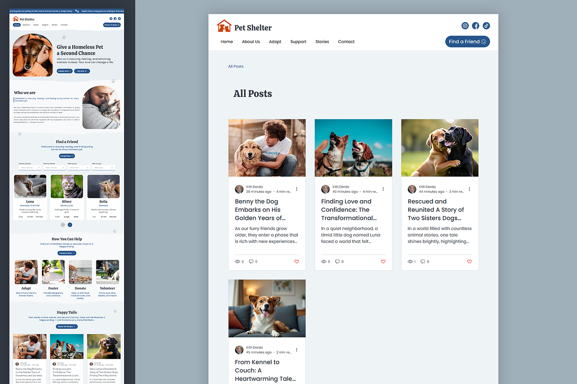Click the Volunteer image in the left preview
The height and width of the screenshot is (384, 577).
click(108, 272)
